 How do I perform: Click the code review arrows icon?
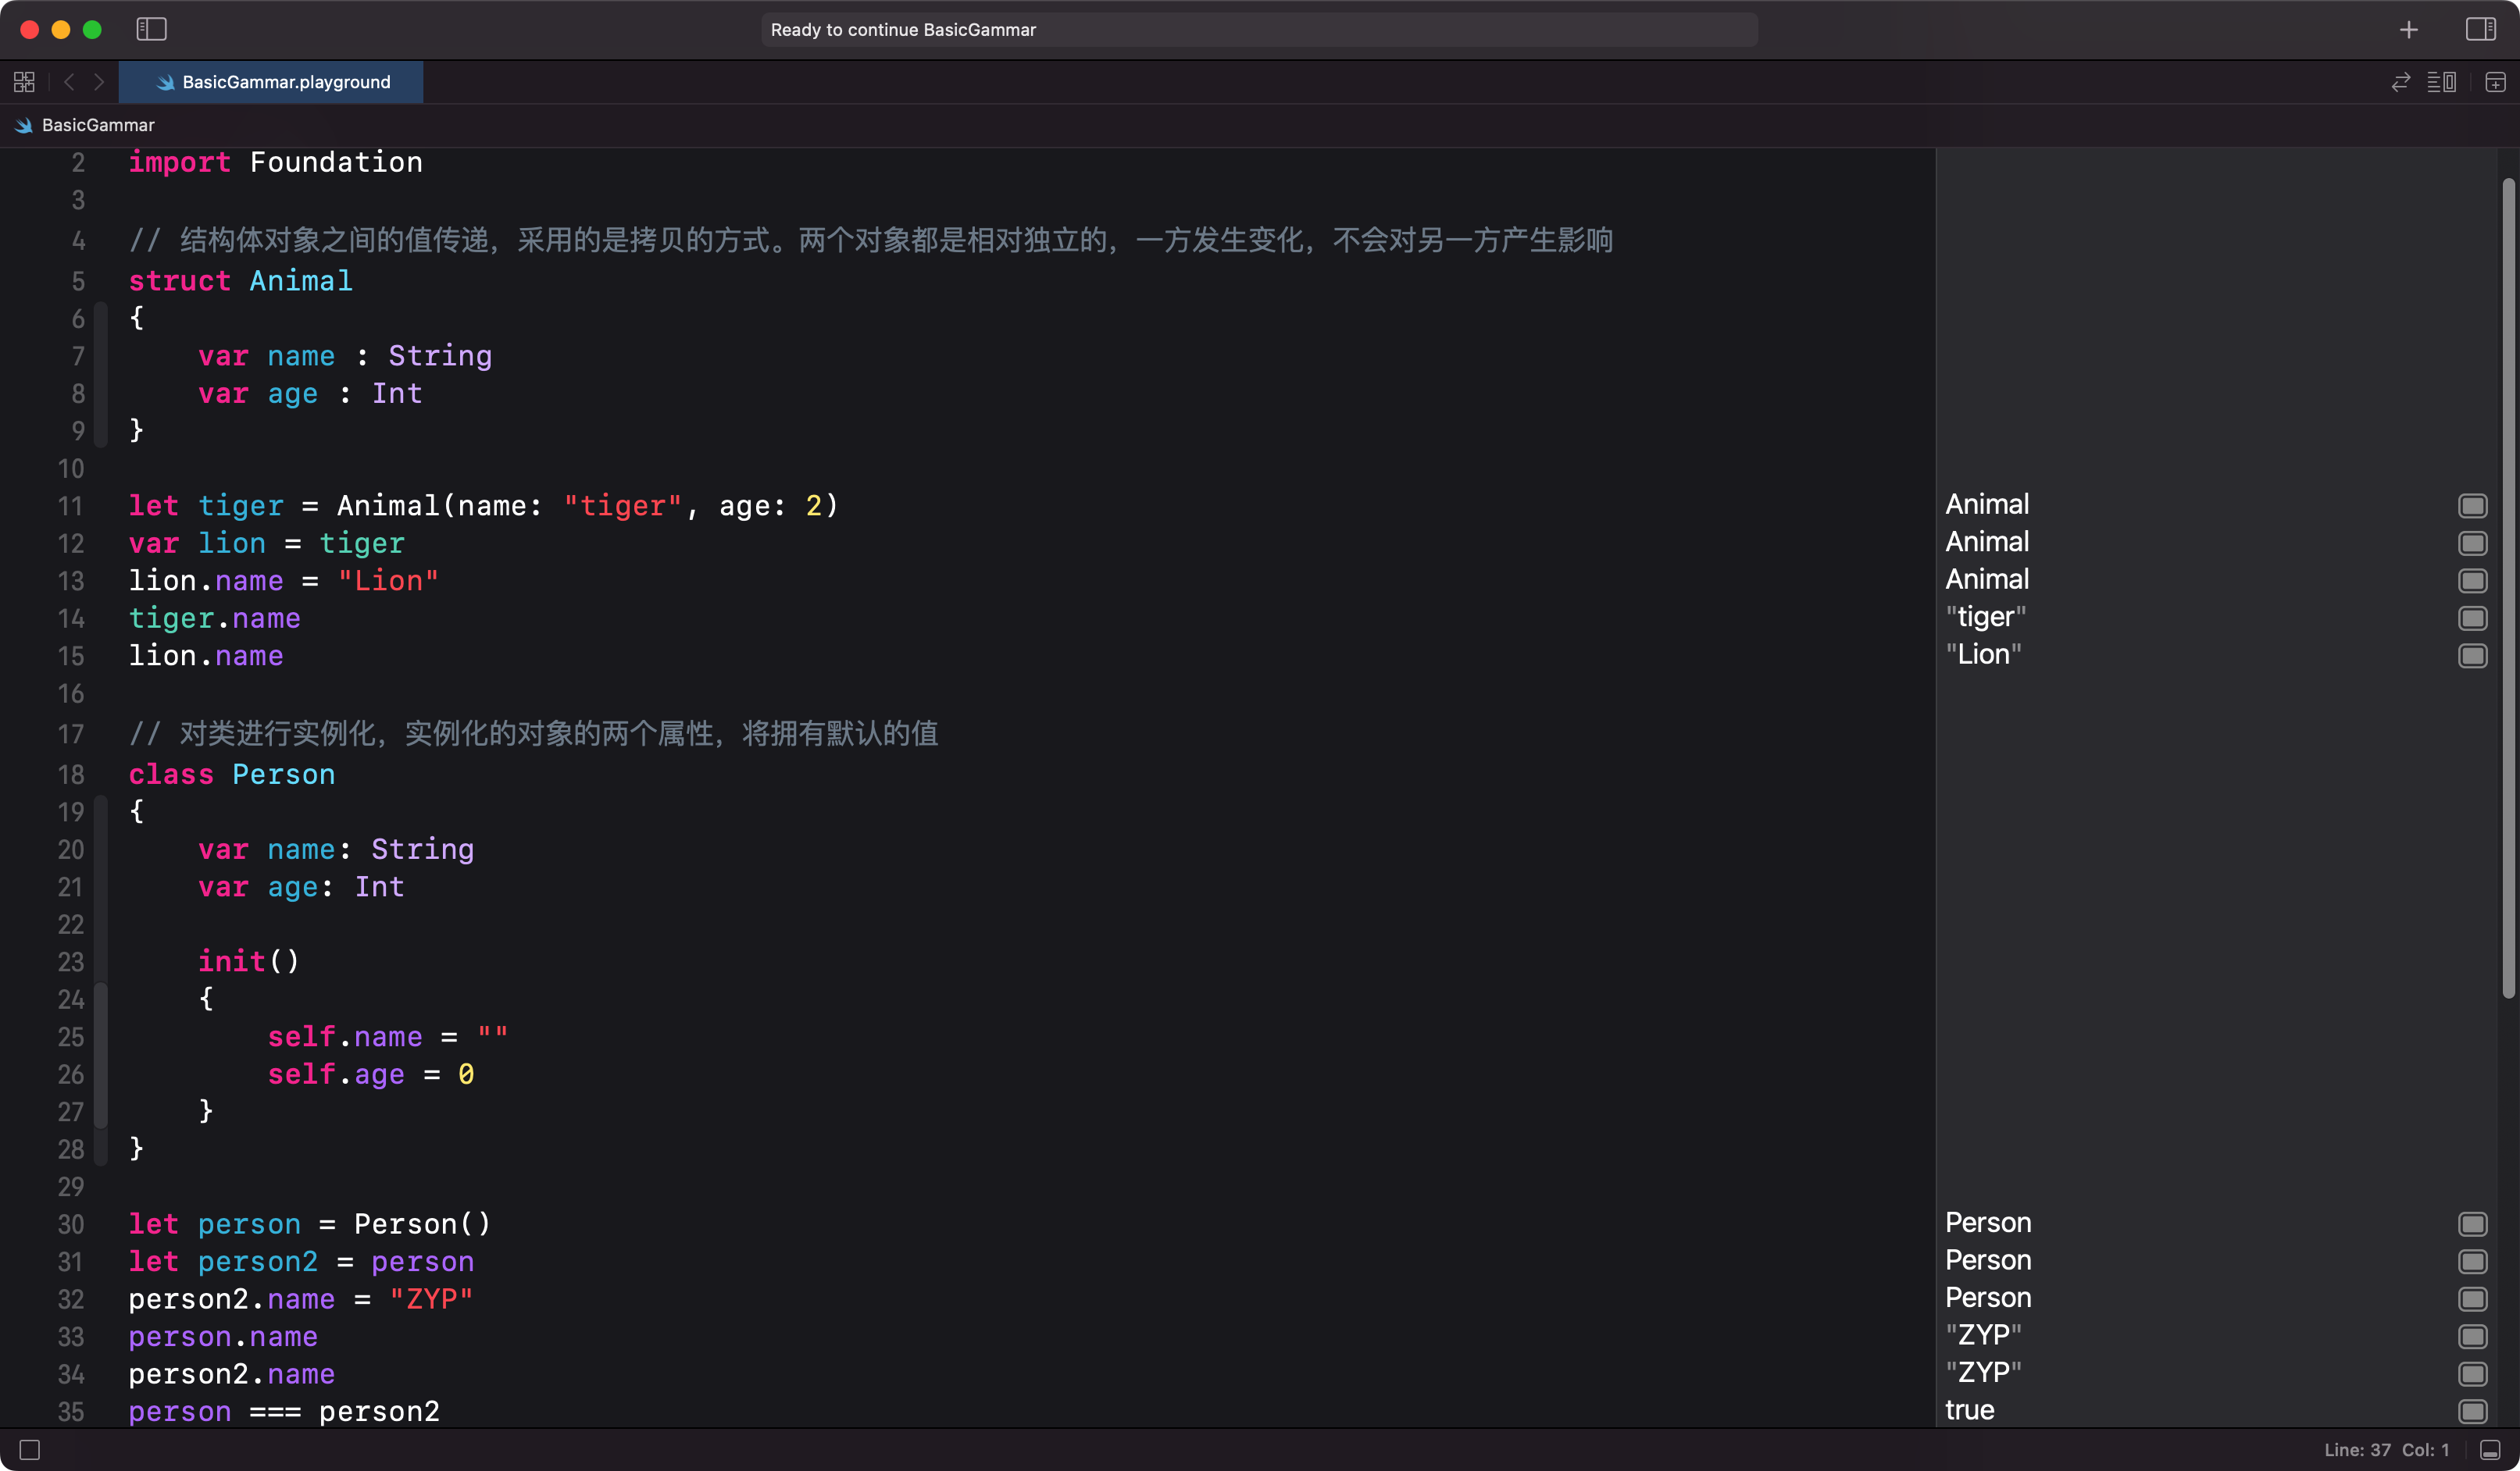pos(2401,82)
